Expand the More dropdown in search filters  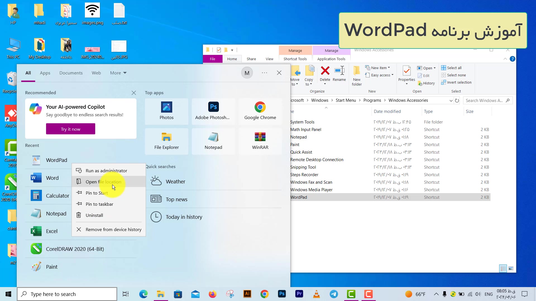[118, 73]
